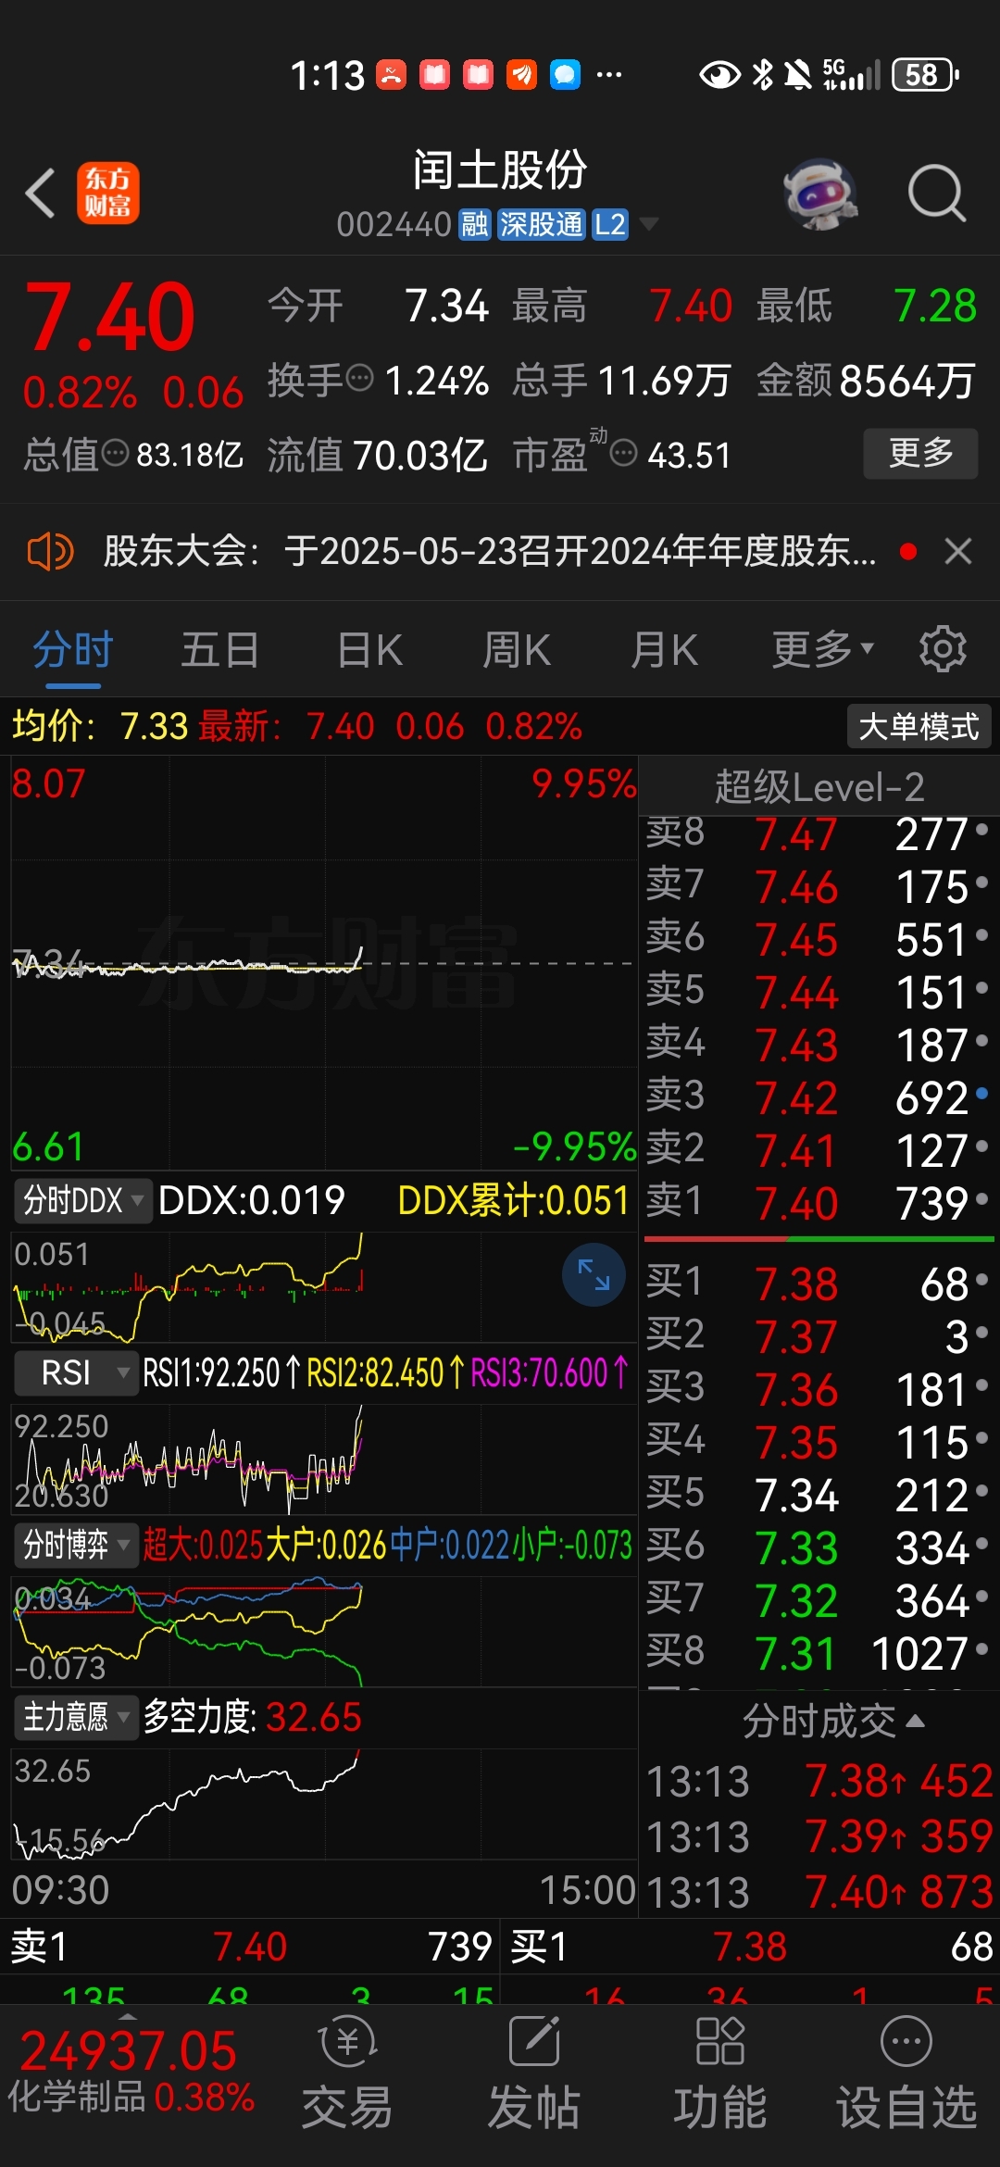Tap the RSI indicator chart
Viewport: 1000px width, 2167px height.
pyautogui.click(x=323, y=1459)
